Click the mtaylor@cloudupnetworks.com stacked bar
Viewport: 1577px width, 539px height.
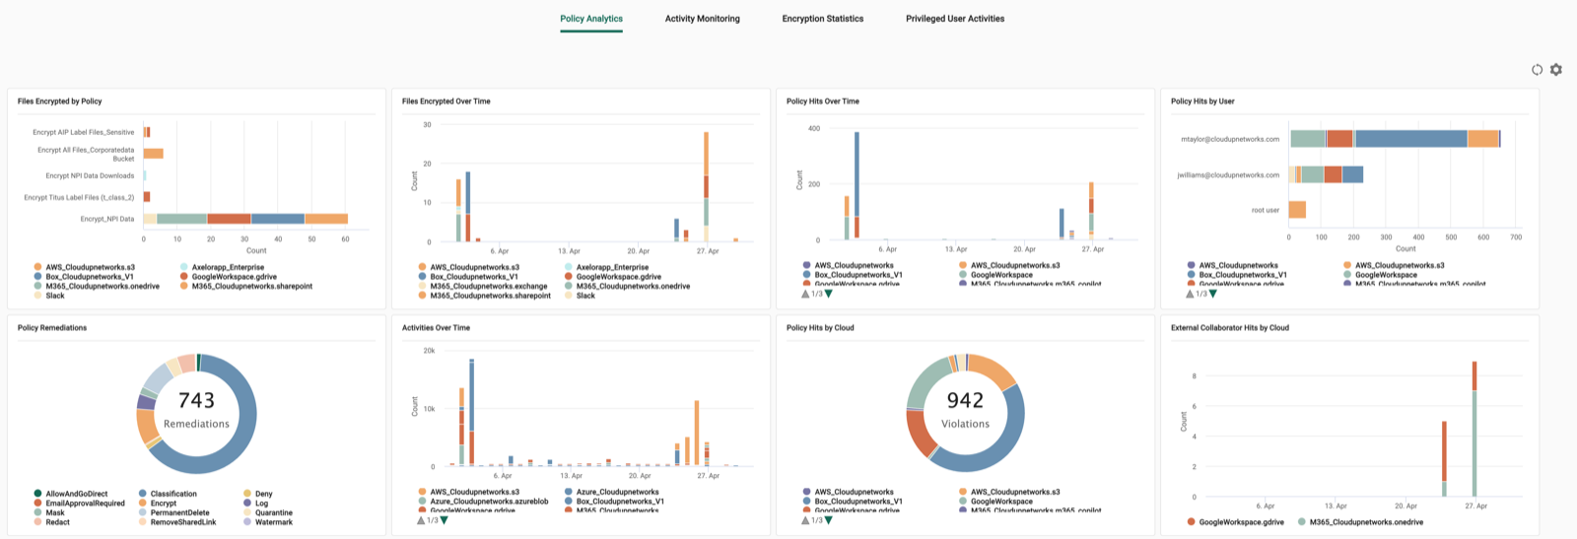click(x=1396, y=139)
